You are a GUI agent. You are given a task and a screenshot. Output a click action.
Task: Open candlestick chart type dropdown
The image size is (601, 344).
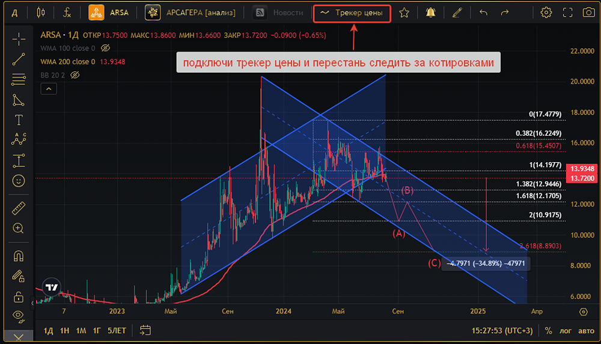coord(41,13)
